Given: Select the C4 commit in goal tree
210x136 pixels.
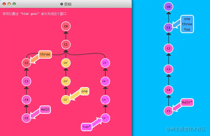Looking at the screenshot, I should (26, 100).
